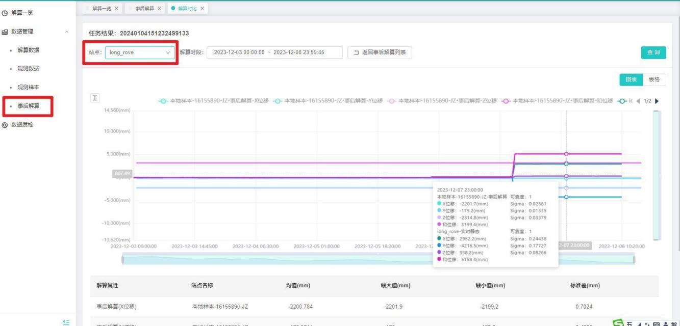Open 观测数据 in the sidebar
The height and width of the screenshot is (326, 680).
pos(28,68)
